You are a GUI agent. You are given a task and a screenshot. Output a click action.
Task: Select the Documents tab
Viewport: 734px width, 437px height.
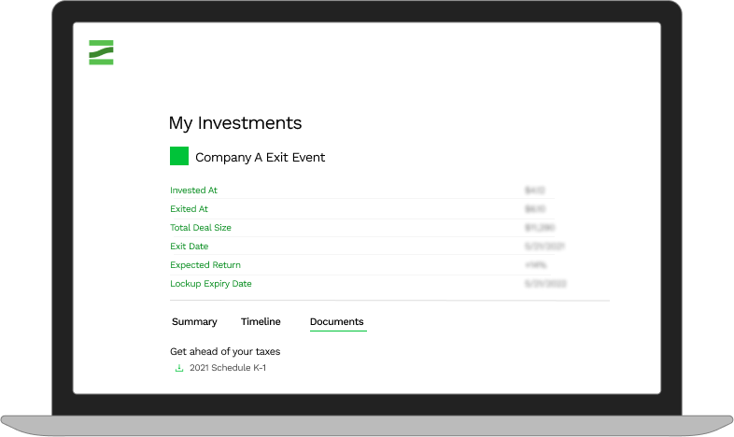tap(337, 321)
